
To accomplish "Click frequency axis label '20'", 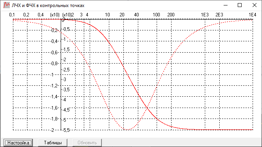I will tap(122, 15).
